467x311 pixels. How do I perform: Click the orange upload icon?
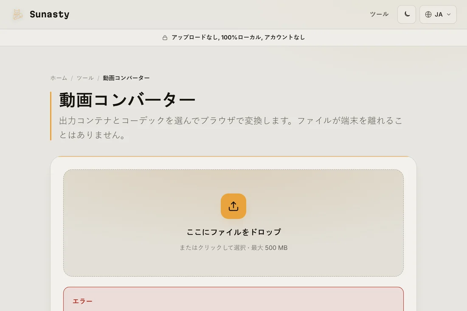pyautogui.click(x=233, y=206)
